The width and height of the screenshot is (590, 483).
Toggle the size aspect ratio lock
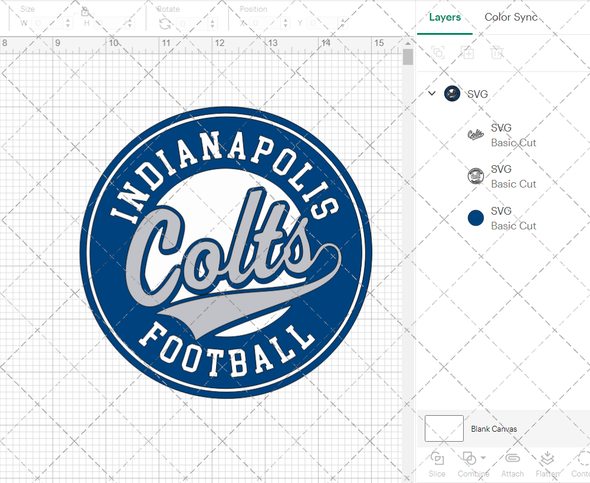click(x=84, y=12)
